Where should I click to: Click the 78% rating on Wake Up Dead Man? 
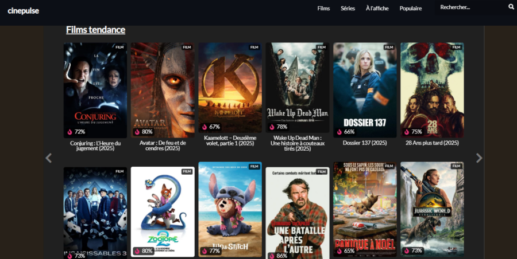pos(282,127)
